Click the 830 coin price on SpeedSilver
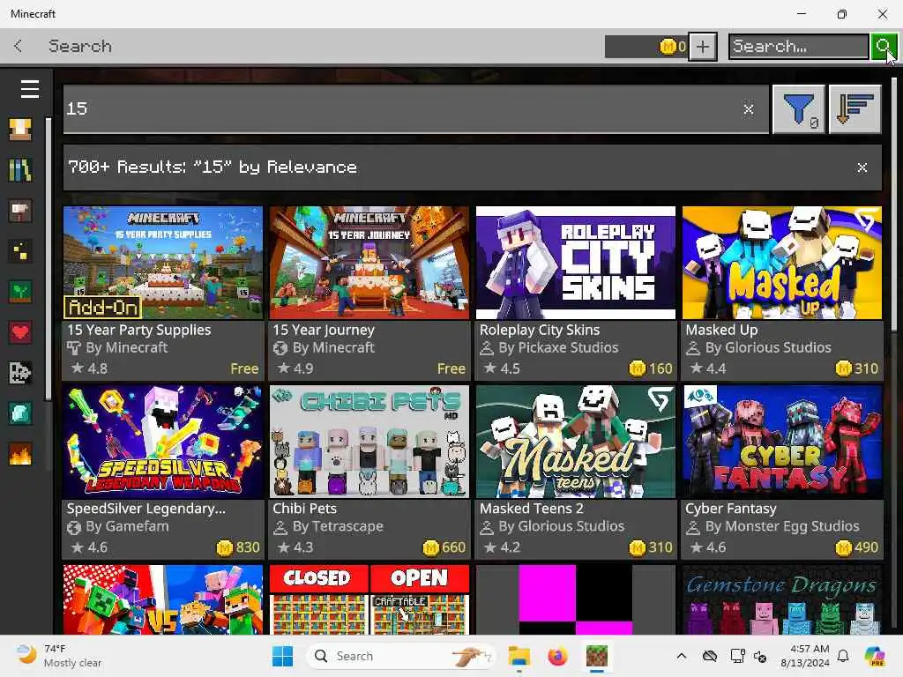The width and height of the screenshot is (903, 677). pos(238,547)
